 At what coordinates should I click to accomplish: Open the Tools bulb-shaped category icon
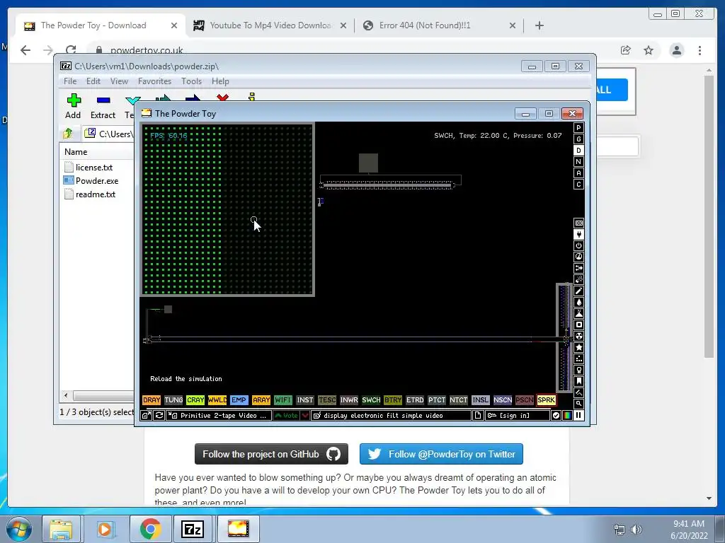(x=578, y=370)
